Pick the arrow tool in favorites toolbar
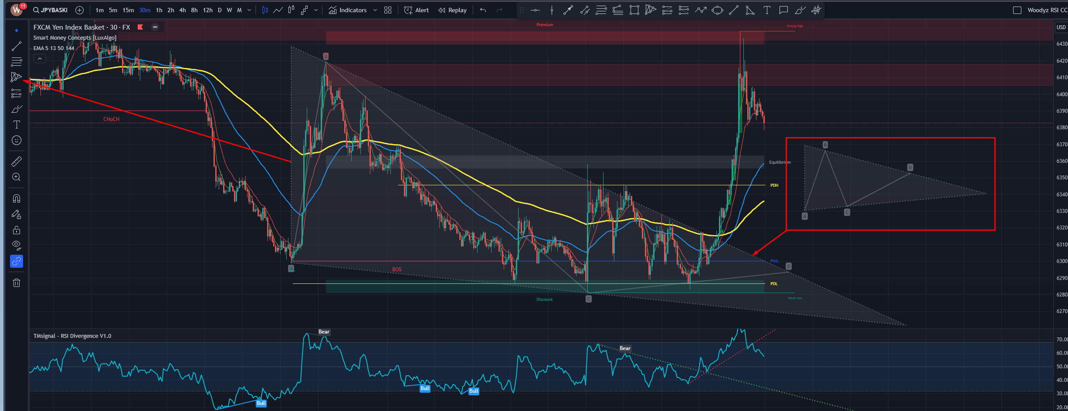Image resolution: width=1068 pixels, height=411 pixels. (x=568, y=10)
